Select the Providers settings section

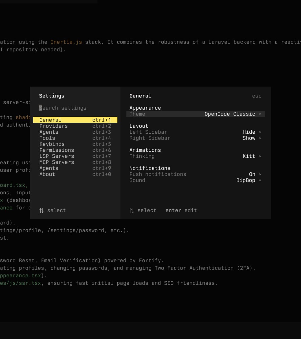click(53, 126)
